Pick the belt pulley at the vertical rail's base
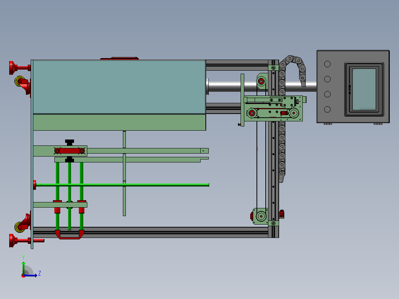Screen dimensions: 399x299 261,216
